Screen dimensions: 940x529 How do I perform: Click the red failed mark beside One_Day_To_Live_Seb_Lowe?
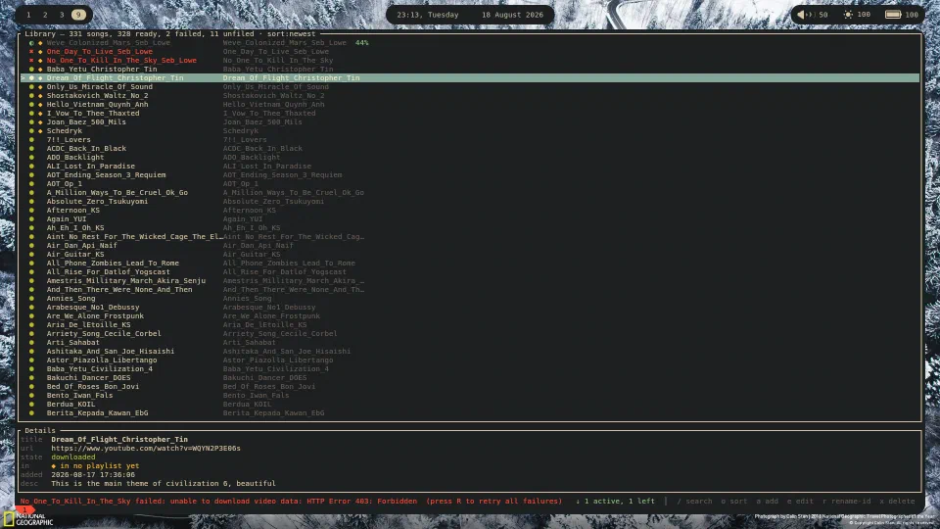click(x=31, y=52)
